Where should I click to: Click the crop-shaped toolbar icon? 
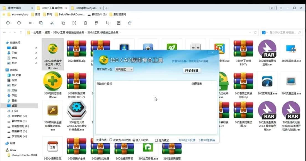click(107, 23)
